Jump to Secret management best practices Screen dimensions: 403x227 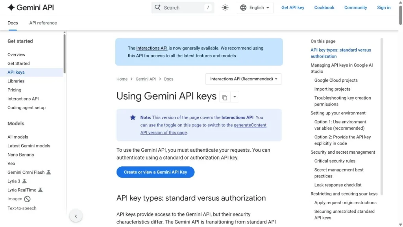point(339,173)
